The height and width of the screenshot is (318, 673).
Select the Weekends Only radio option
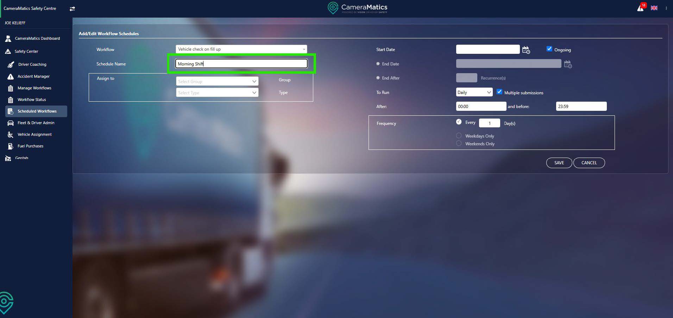459,144
